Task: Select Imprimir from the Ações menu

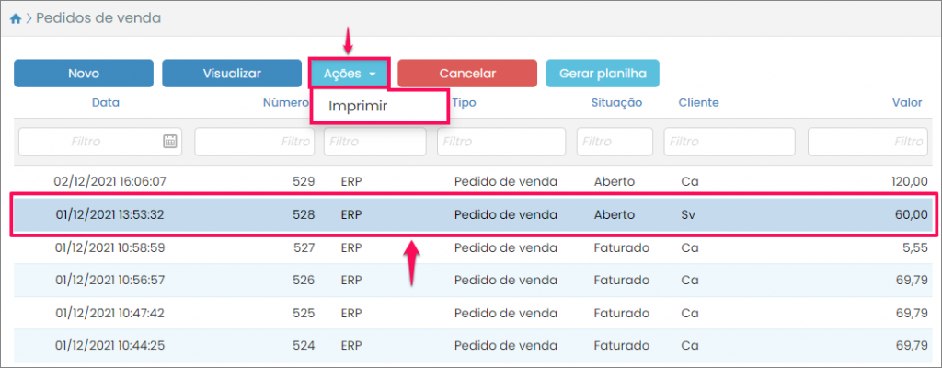Action: [358, 106]
